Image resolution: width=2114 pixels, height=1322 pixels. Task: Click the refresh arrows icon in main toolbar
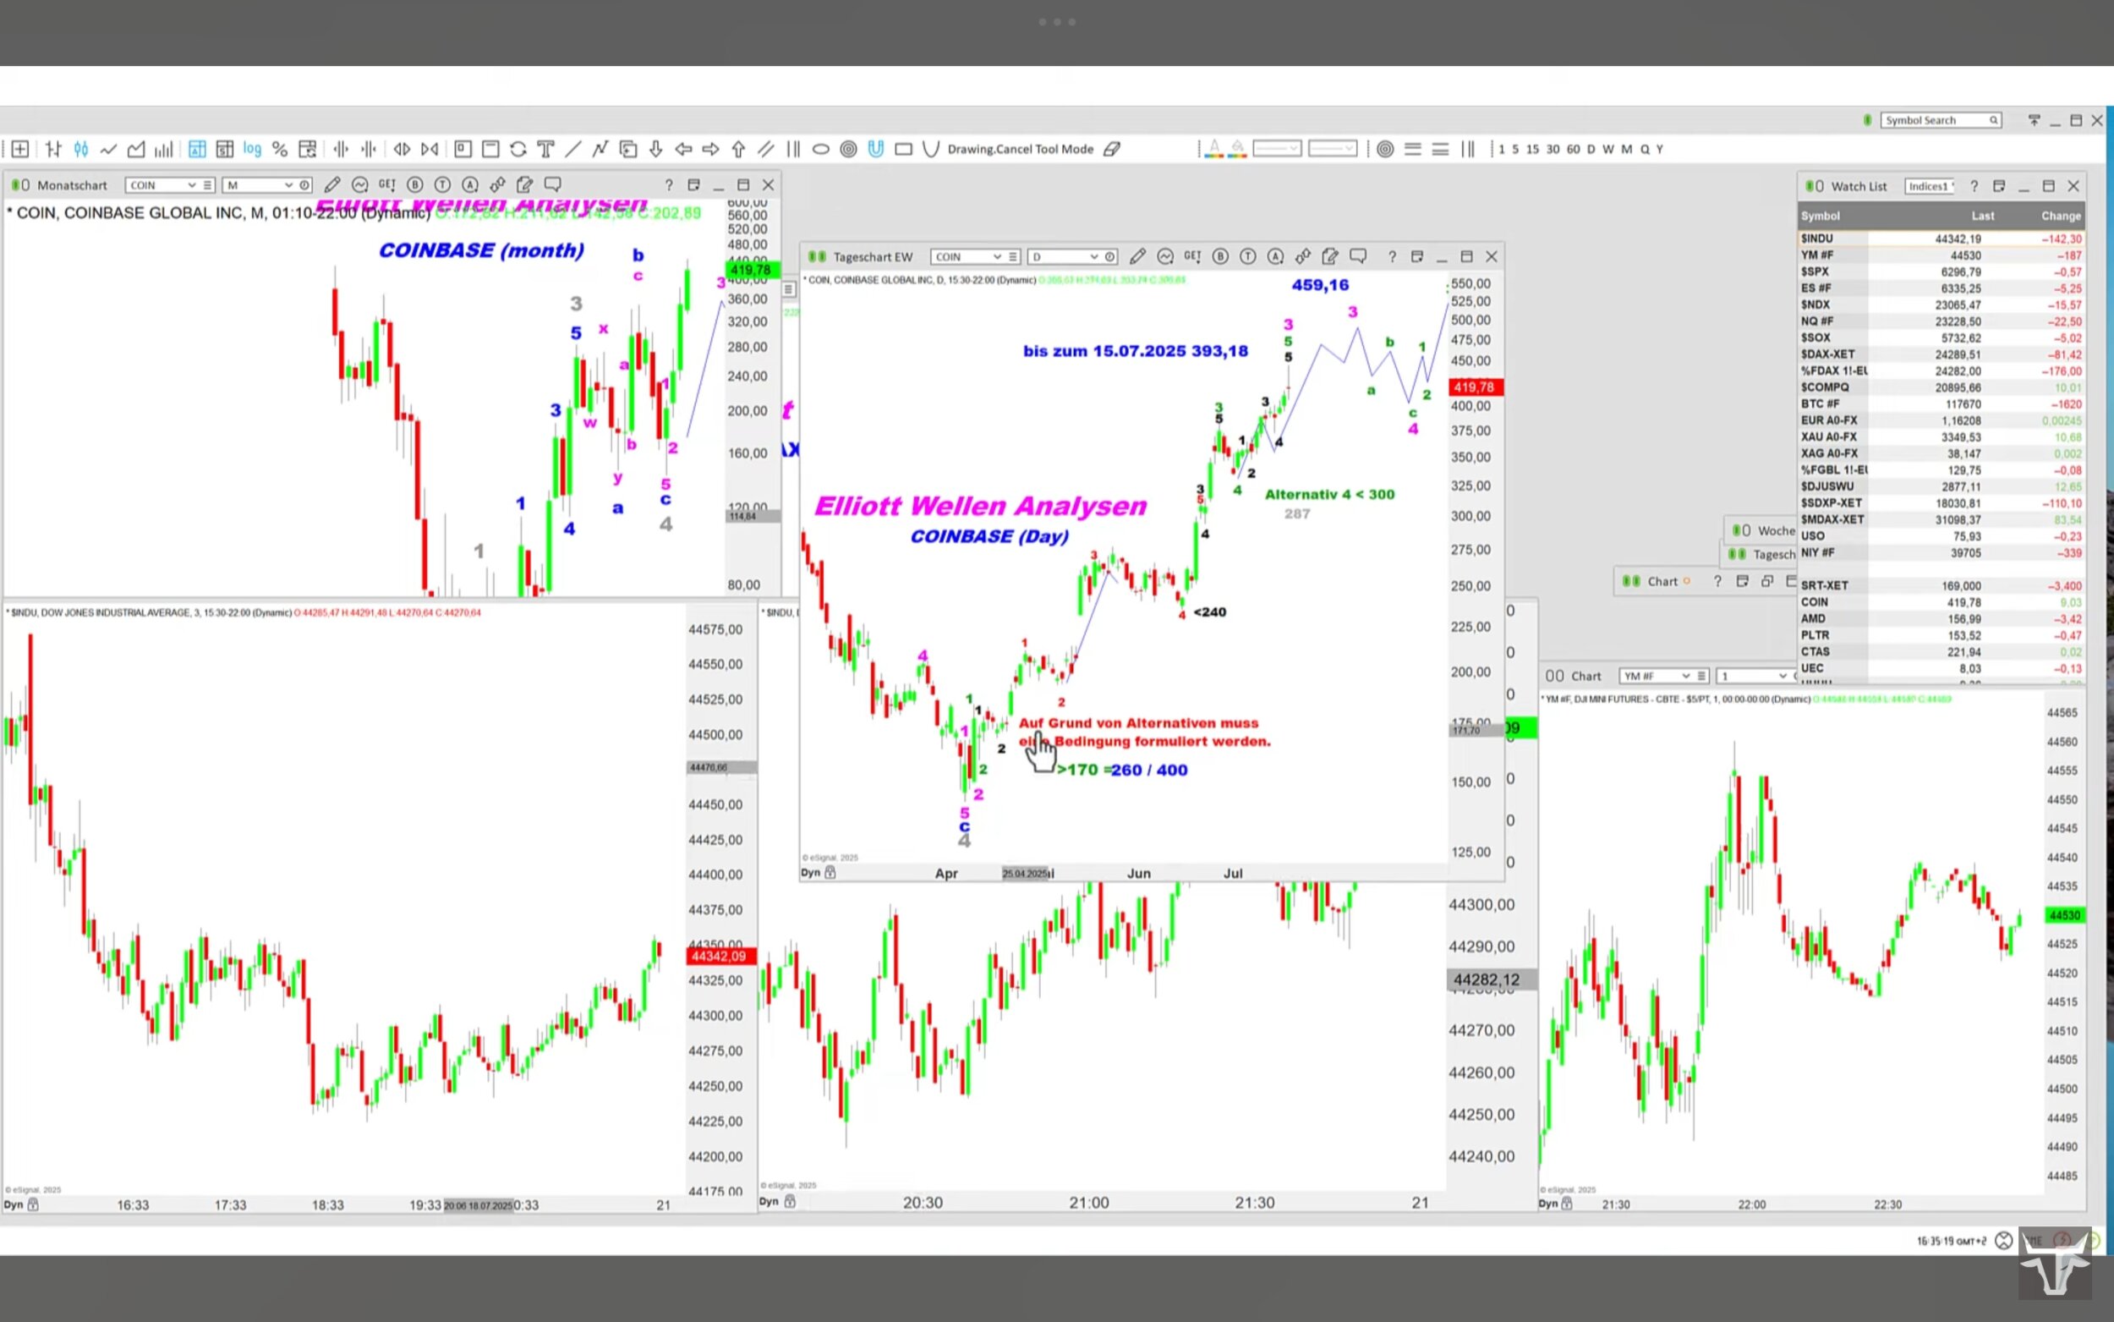coord(518,150)
